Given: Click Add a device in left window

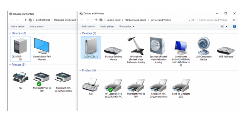Looking at the screenshot, I should [18, 26].
